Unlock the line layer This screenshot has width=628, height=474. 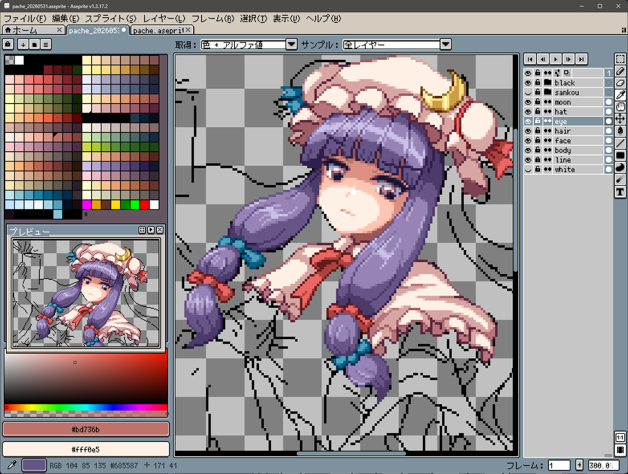(x=537, y=160)
